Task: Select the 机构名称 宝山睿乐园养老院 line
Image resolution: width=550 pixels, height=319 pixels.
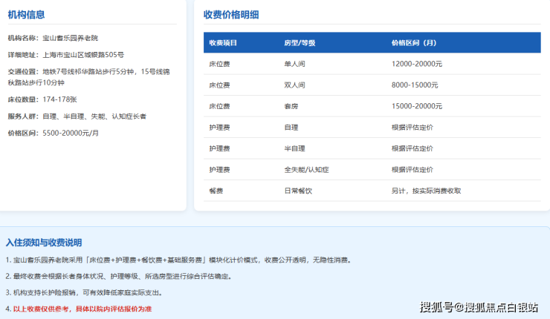Action: pos(53,38)
